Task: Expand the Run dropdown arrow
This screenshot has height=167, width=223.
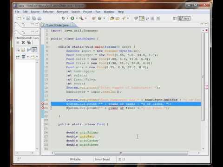Action: click(x=77, y=19)
